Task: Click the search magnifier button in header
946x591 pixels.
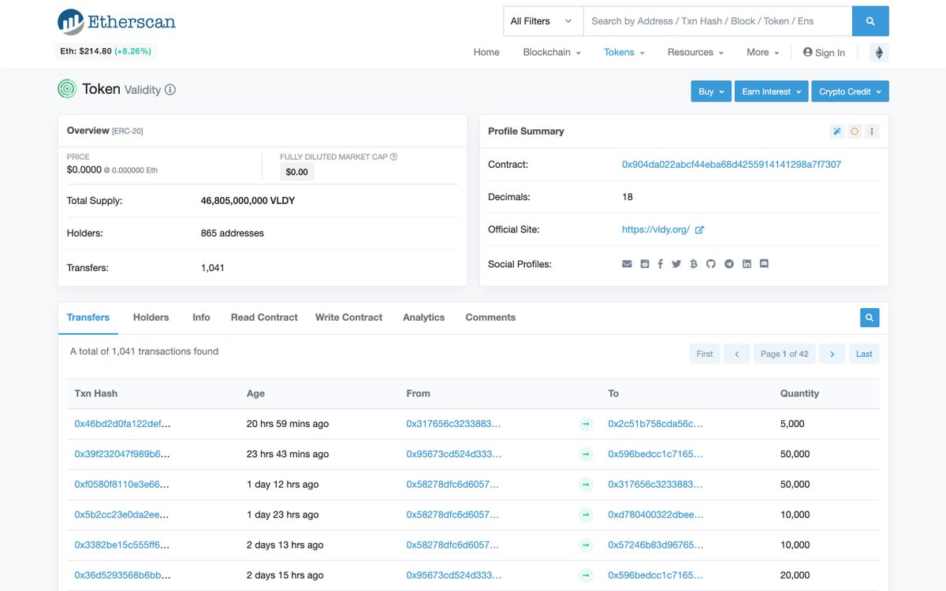Action: [x=870, y=21]
